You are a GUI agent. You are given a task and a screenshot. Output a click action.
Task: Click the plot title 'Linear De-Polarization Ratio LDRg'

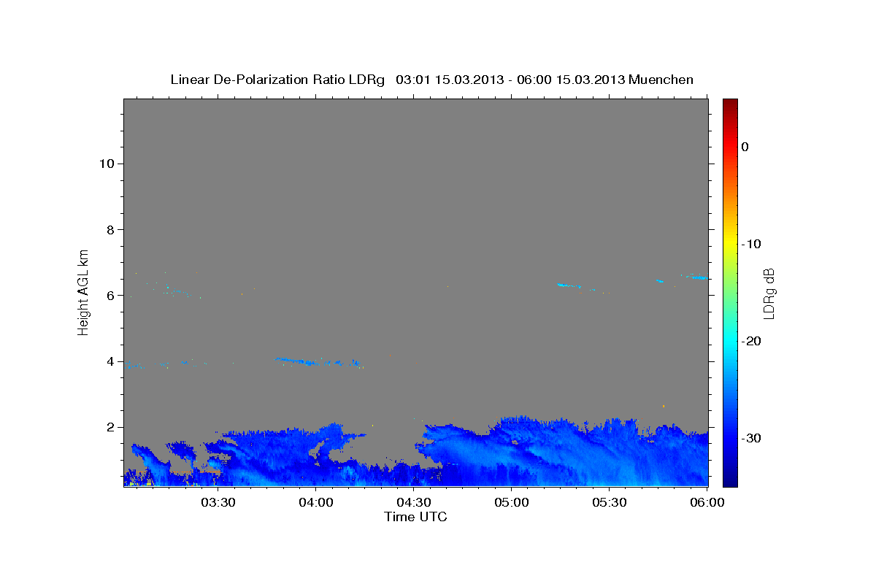click(x=277, y=80)
